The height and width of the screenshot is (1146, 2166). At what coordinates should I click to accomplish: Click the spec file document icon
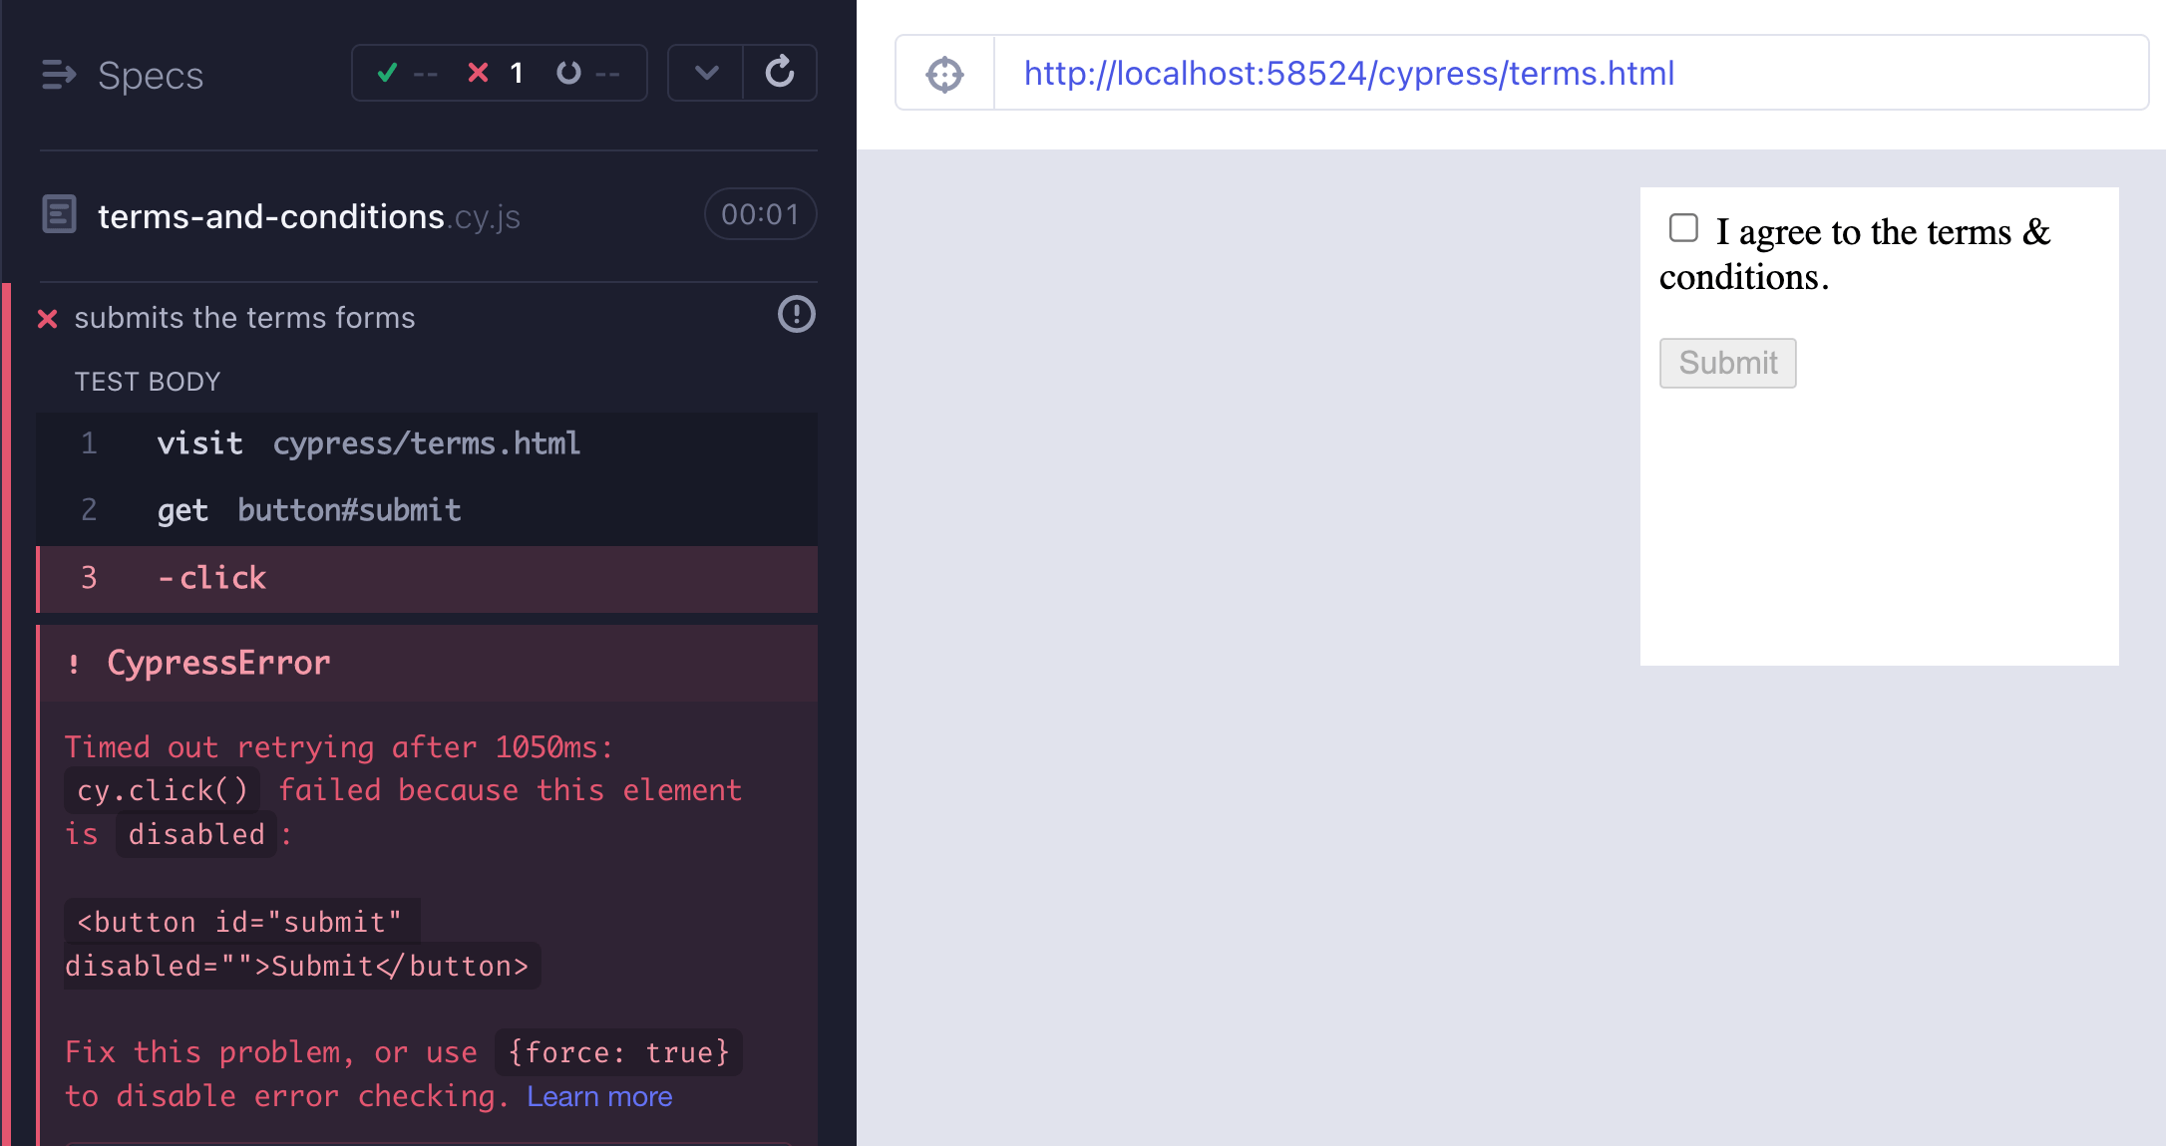point(59,213)
